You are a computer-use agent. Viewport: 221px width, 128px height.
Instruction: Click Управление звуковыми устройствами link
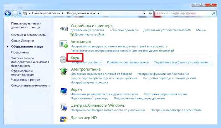click(x=181, y=62)
